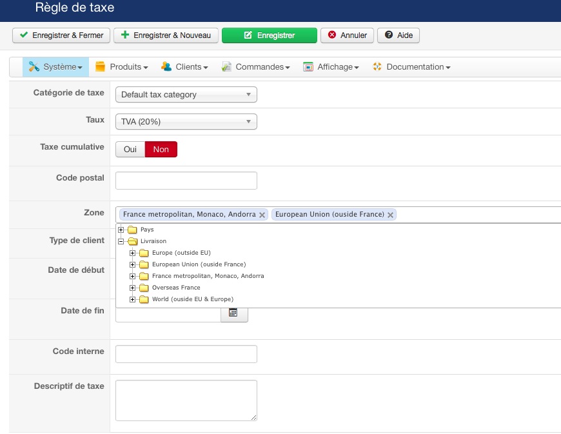Remove European Union zone tag
The width and height of the screenshot is (561, 434).
pyautogui.click(x=390, y=215)
